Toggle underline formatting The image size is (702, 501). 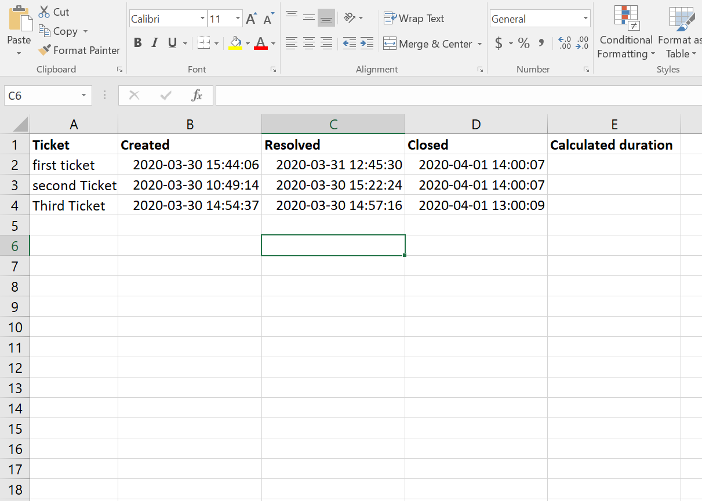[x=170, y=42]
